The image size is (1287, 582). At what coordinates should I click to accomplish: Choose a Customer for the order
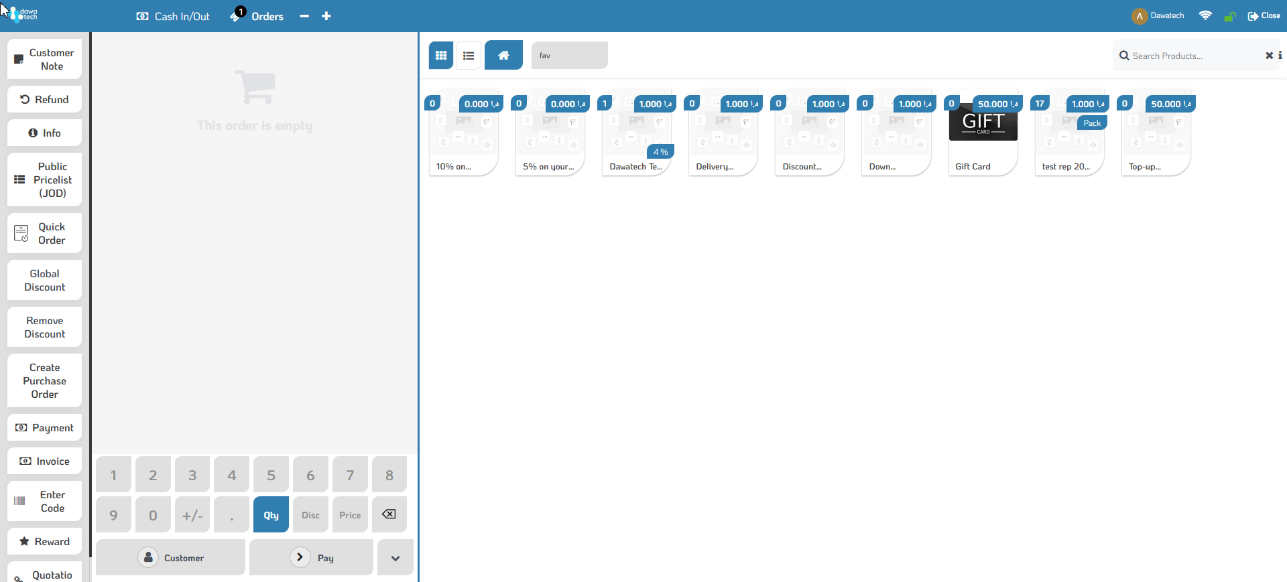coord(170,557)
